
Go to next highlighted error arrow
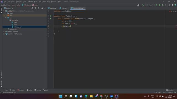tap(176, 11)
